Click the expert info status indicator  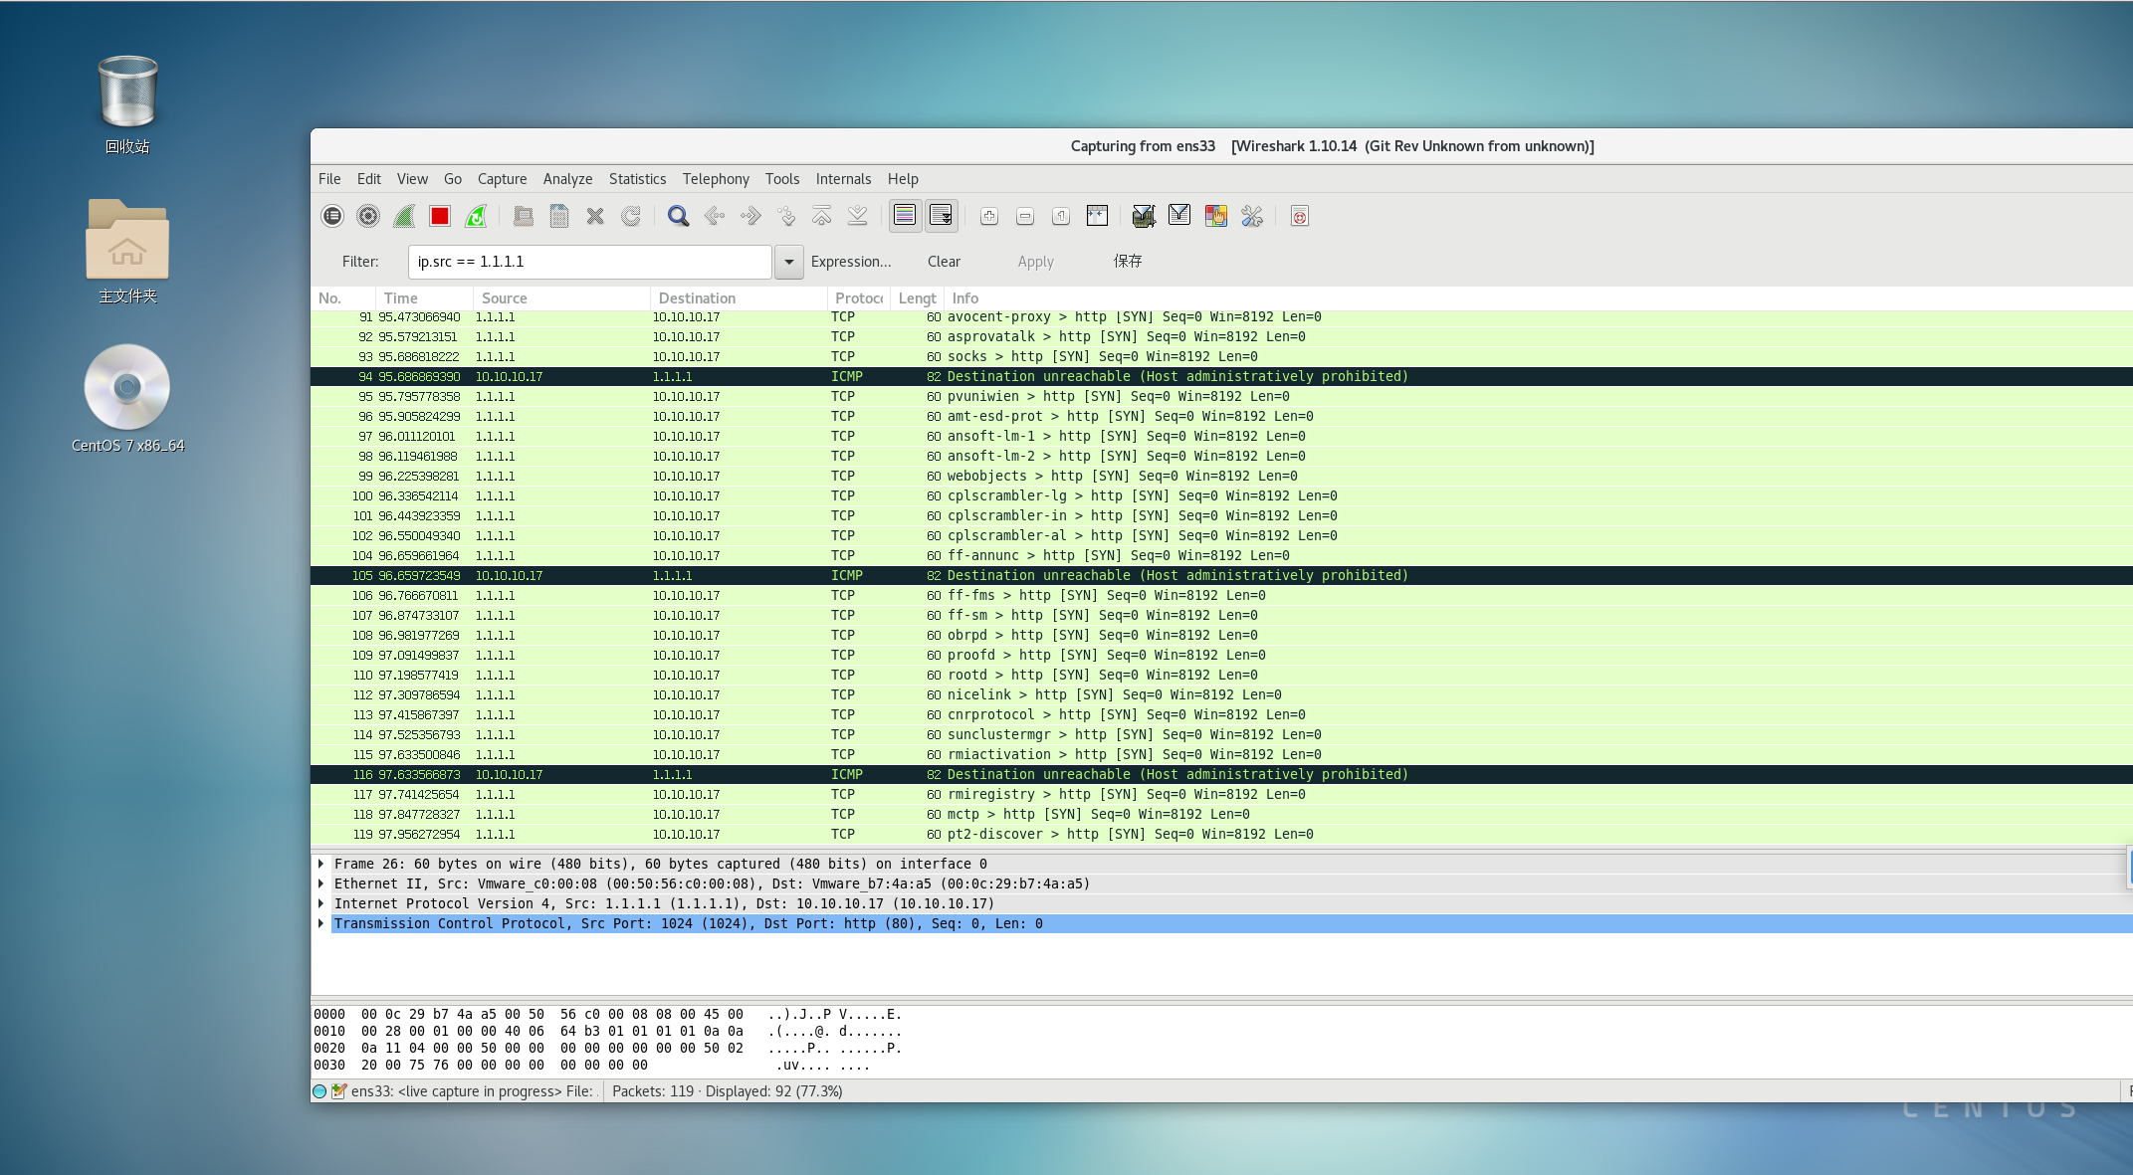(x=320, y=1091)
